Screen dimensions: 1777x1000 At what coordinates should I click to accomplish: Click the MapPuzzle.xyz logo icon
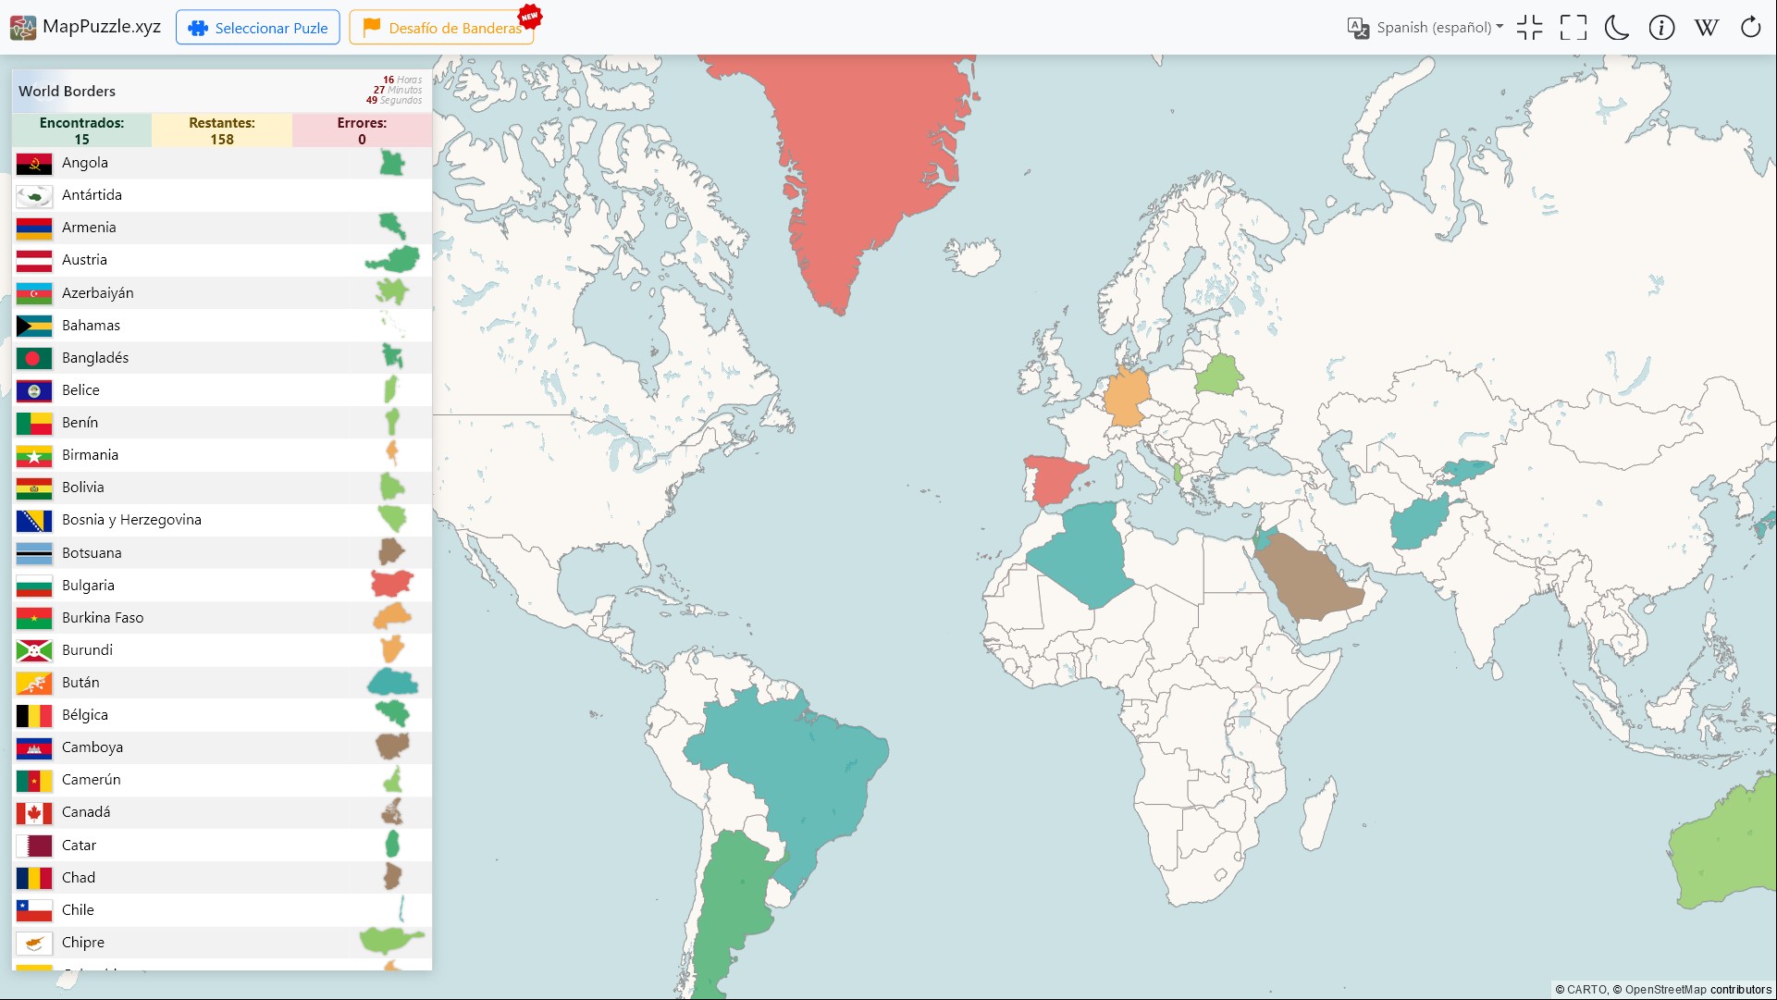tap(23, 28)
